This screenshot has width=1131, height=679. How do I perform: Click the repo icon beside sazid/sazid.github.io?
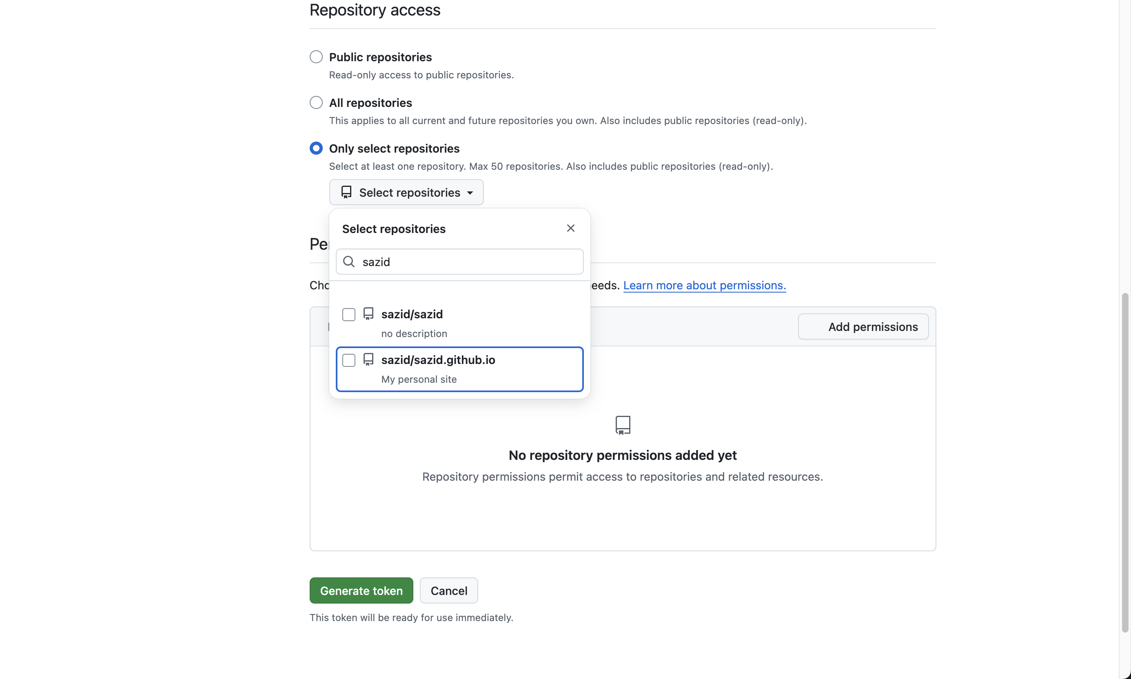[x=368, y=359]
